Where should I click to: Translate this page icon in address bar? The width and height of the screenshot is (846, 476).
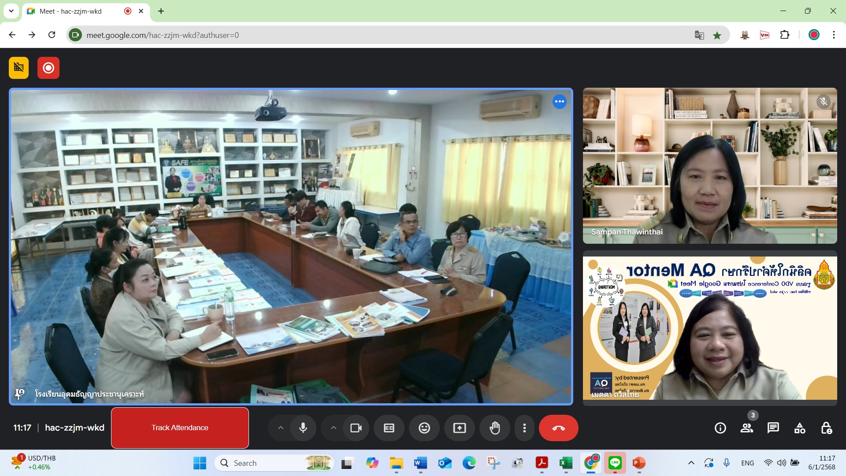699,35
